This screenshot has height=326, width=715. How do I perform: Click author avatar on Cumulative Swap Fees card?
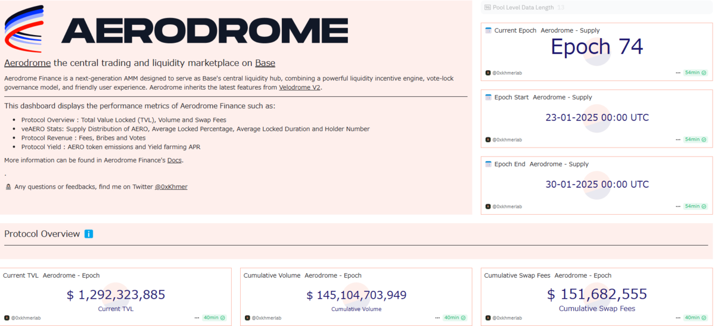[x=488, y=318]
